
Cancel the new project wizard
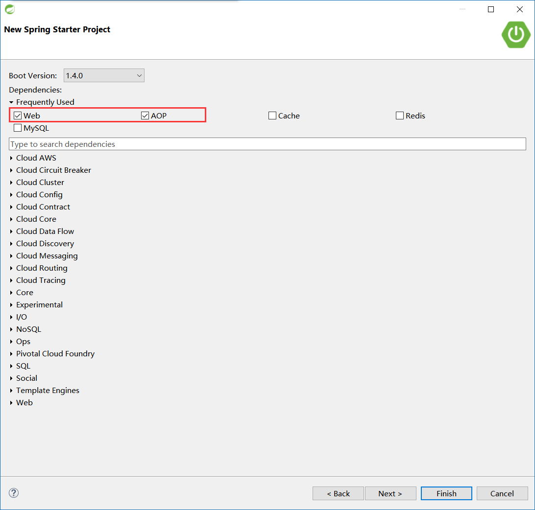click(502, 493)
